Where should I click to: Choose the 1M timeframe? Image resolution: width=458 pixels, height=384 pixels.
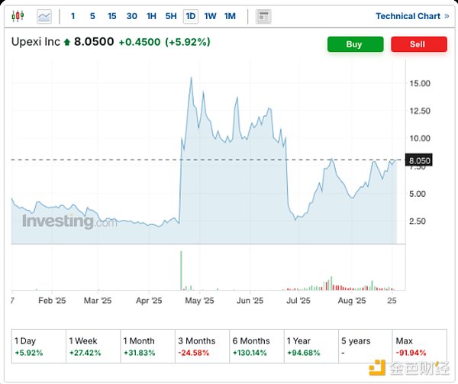pos(230,16)
